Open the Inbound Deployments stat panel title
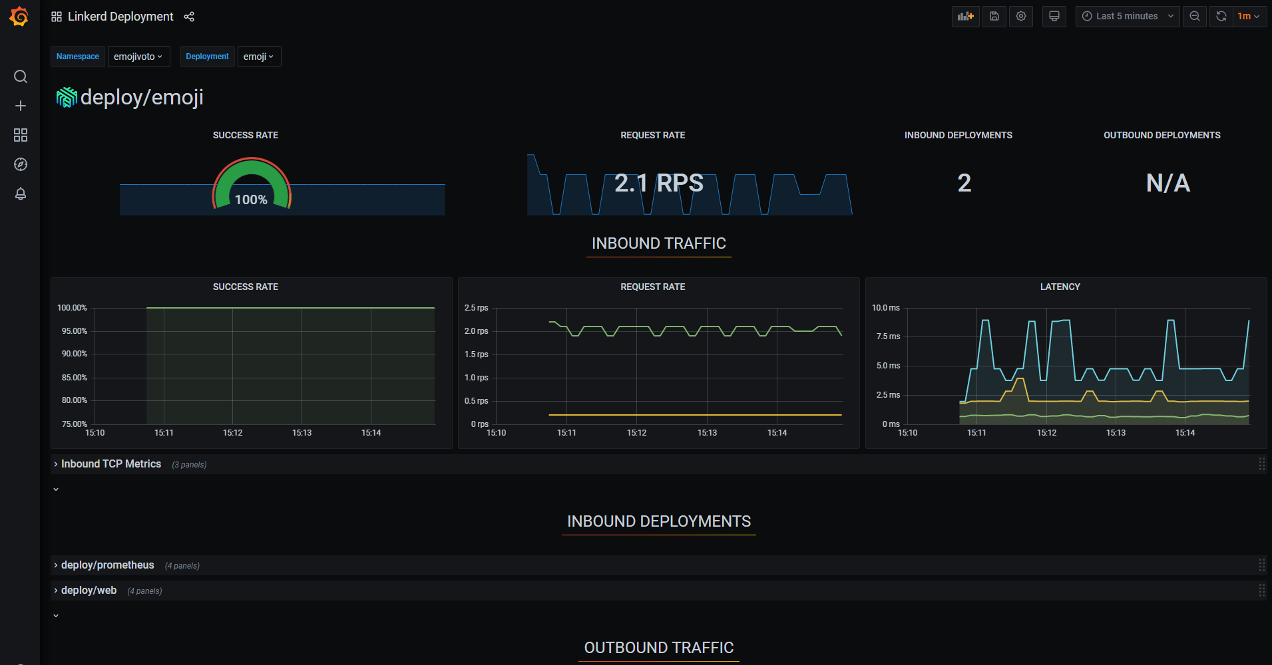This screenshot has width=1272, height=665. (x=958, y=135)
